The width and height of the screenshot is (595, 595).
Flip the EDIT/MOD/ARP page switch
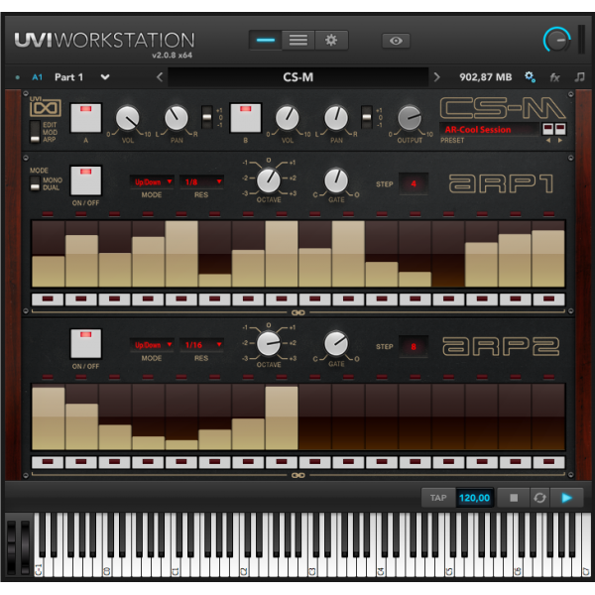(35, 132)
